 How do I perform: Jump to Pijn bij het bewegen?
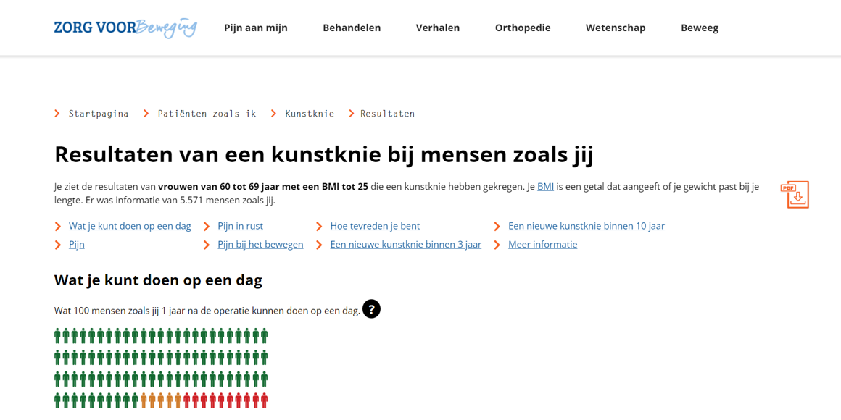[260, 245]
